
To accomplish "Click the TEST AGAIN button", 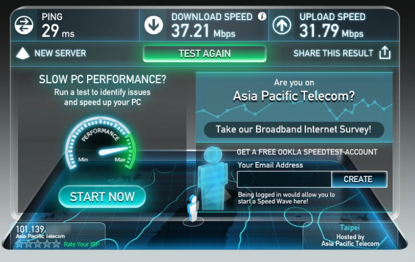I will coord(205,53).
